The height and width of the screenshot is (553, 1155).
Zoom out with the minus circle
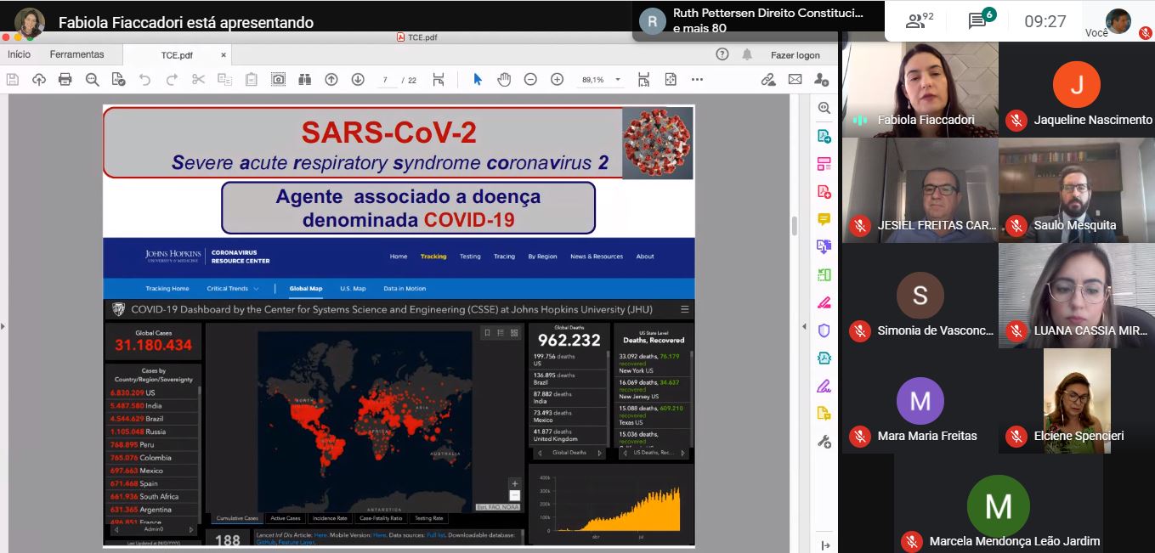(x=530, y=79)
